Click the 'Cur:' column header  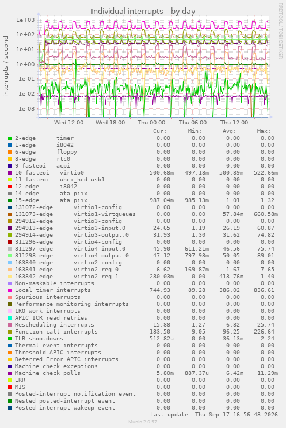click(160, 131)
